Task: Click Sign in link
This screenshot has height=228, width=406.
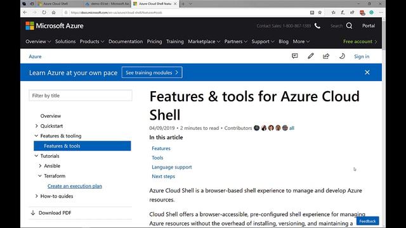Action: pyautogui.click(x=362, y=56)
